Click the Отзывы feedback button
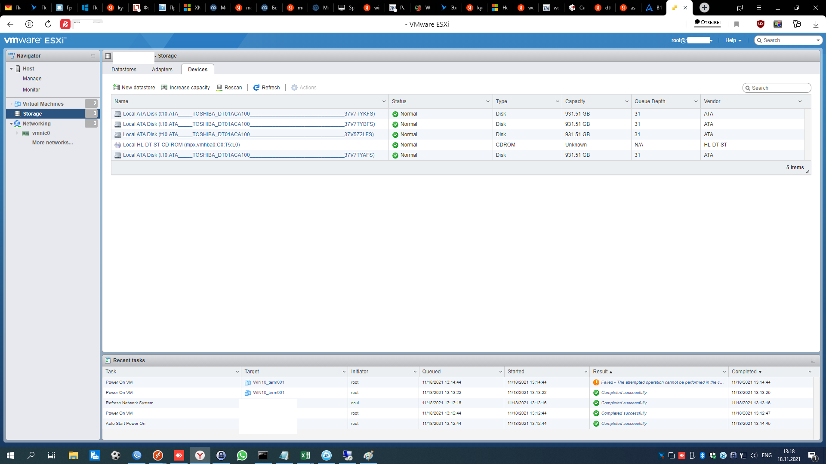Viewport: 826px width, 464px height. pyautogui.click(x=707, y=23)
